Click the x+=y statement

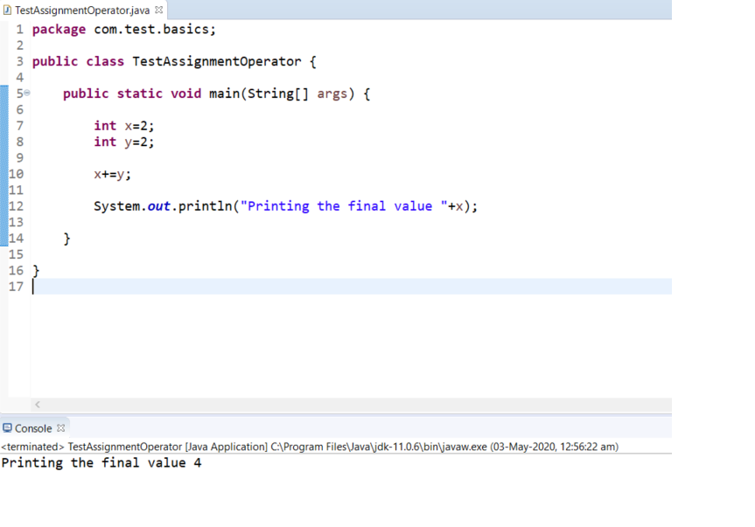coord(112,174)
